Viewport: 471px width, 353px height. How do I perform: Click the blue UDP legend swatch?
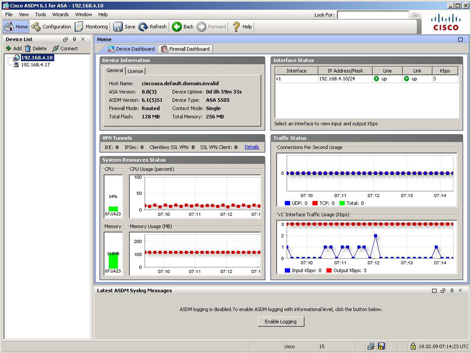click(x=287, y=203)
